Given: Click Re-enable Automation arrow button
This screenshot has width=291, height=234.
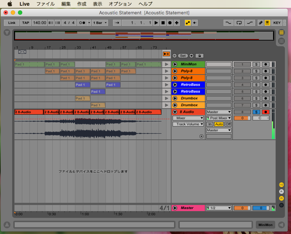Looking at the screenshot, I should 194,23.
